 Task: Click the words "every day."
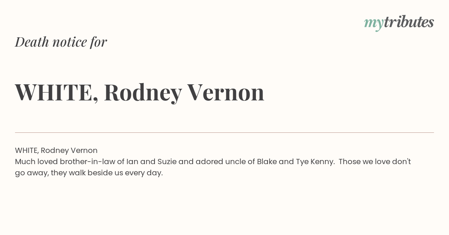tap(144, 173)
